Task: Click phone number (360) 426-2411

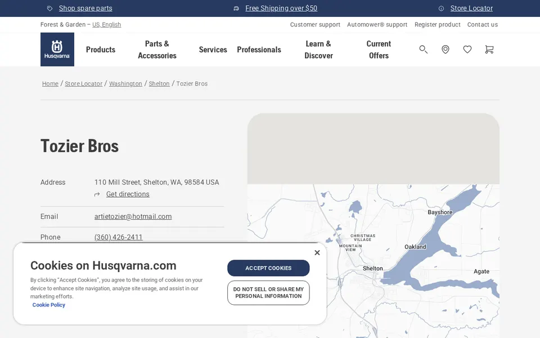Action: click(119, 237)
